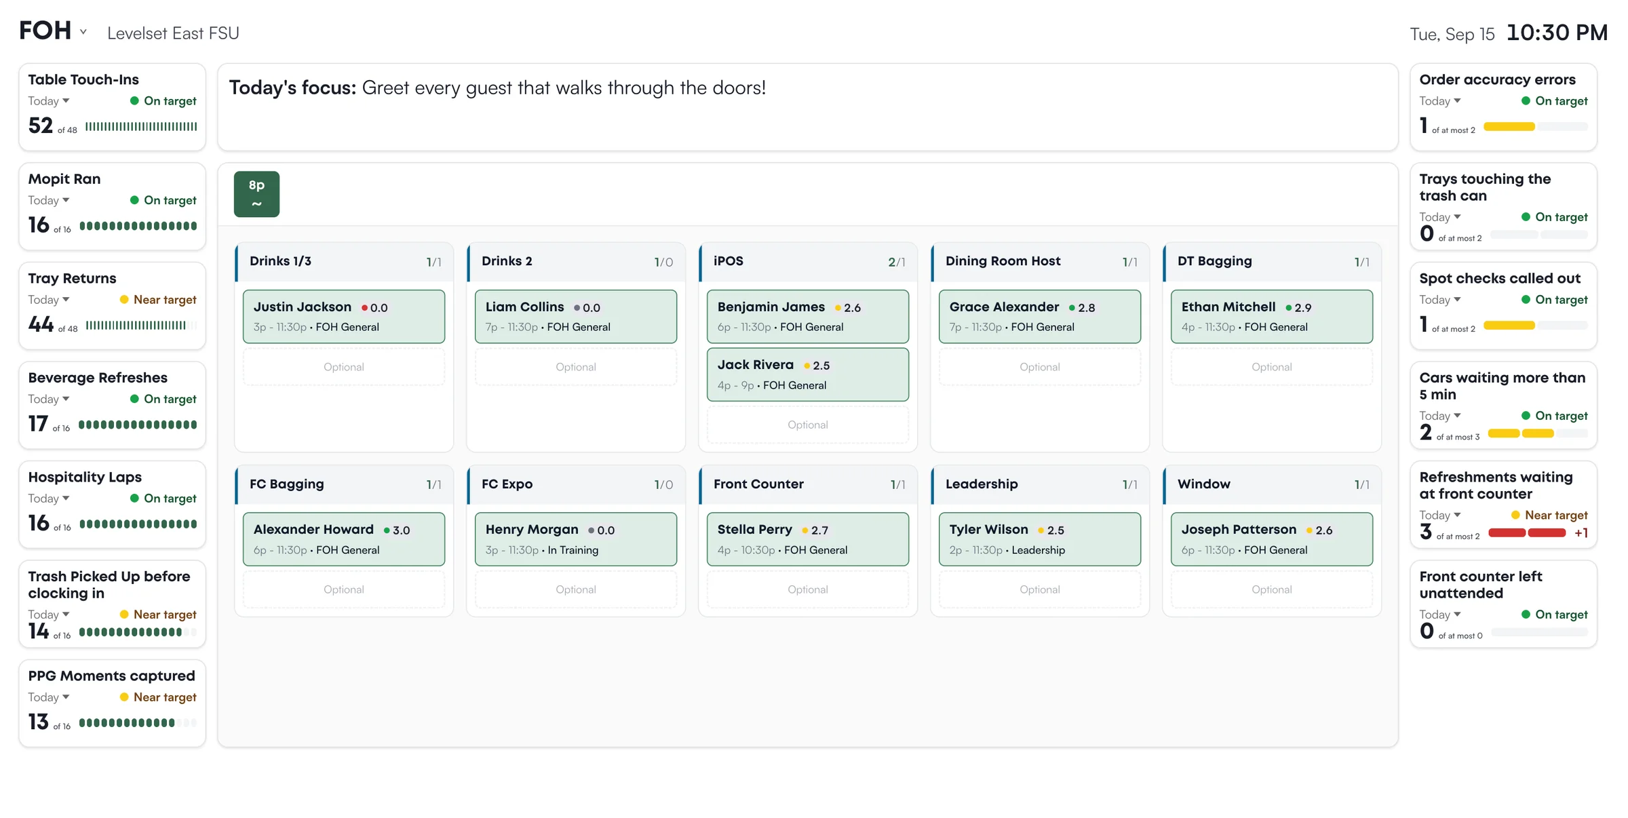Open Jack Rivera's assignment card

pos(808,374)
